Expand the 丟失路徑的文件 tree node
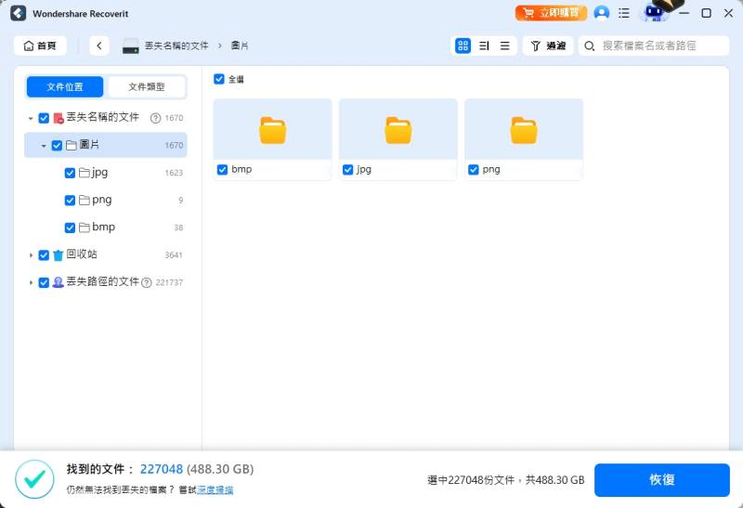This screenshot has width=743, height=508. pyautogui.click(x=31, y=283)
